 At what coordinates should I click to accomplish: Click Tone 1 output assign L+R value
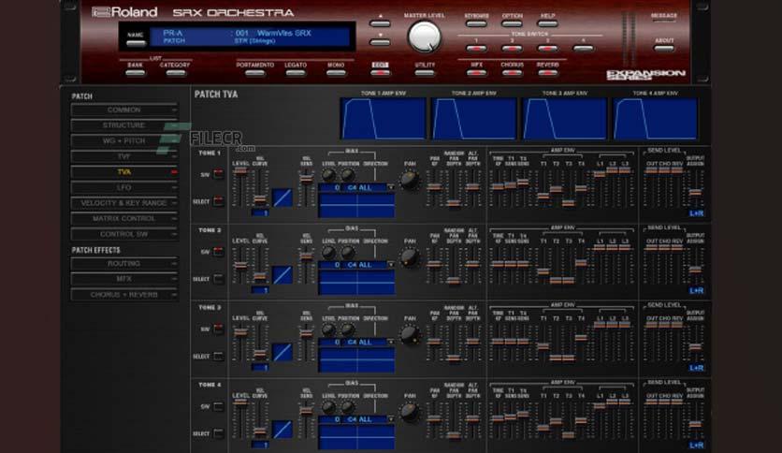pos(696,213)
